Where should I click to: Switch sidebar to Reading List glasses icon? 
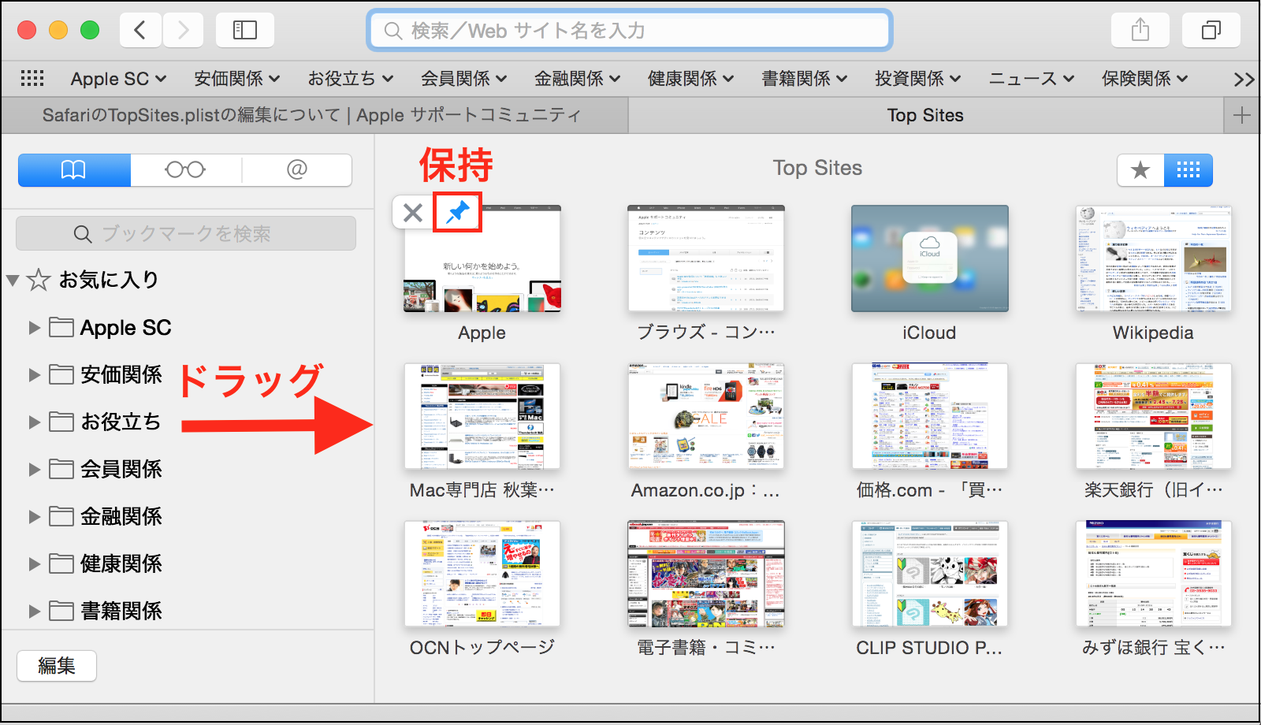[185, 169]
